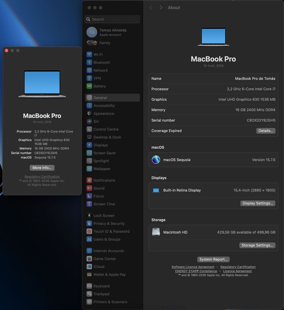Viewport: 284px width, 310px height.
Task: Open the Control Centre icon
Action: [89, 129]
